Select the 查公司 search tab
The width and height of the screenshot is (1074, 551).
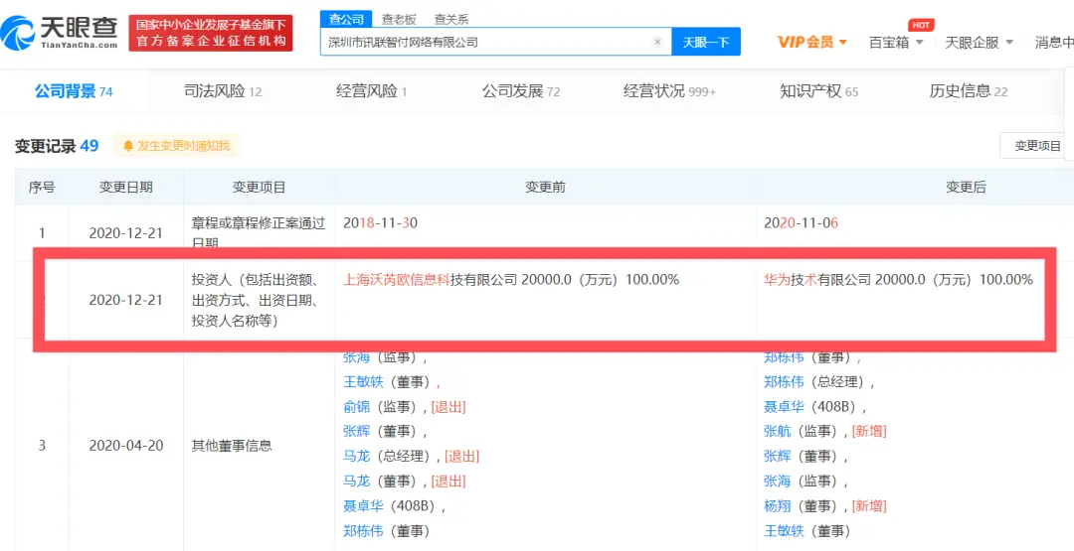346,19
